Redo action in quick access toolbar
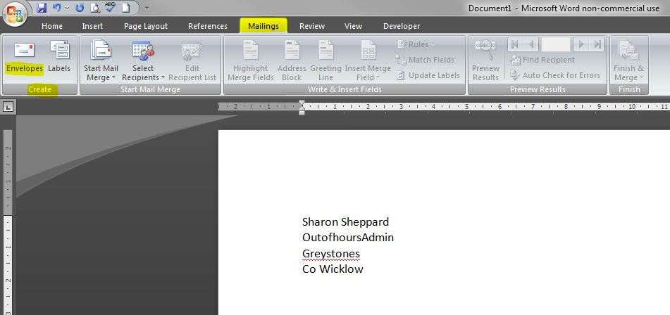Screen dimensions: 670x315 tap(80, 8)
